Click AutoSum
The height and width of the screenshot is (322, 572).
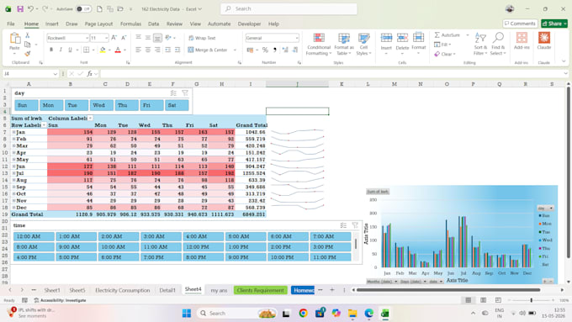click(x=448, y=35)
